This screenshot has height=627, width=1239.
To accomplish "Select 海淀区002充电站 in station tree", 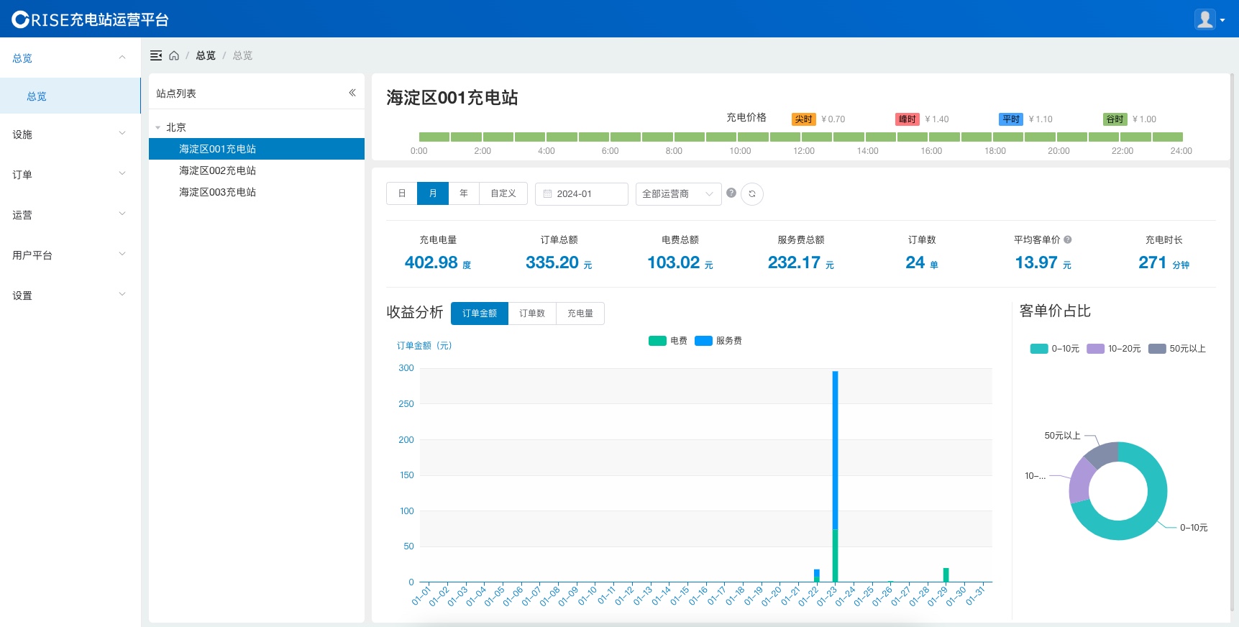I will tap(257, 170).
